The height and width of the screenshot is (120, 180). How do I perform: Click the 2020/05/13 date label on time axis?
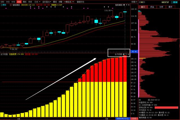(123, 119)
